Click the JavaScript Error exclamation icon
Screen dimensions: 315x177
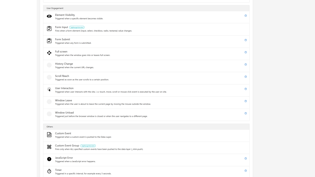point(49,159)
